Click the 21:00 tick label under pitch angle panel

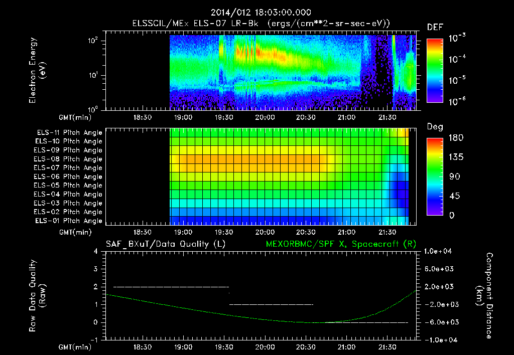pyautogui.click(x=346, y=232)
